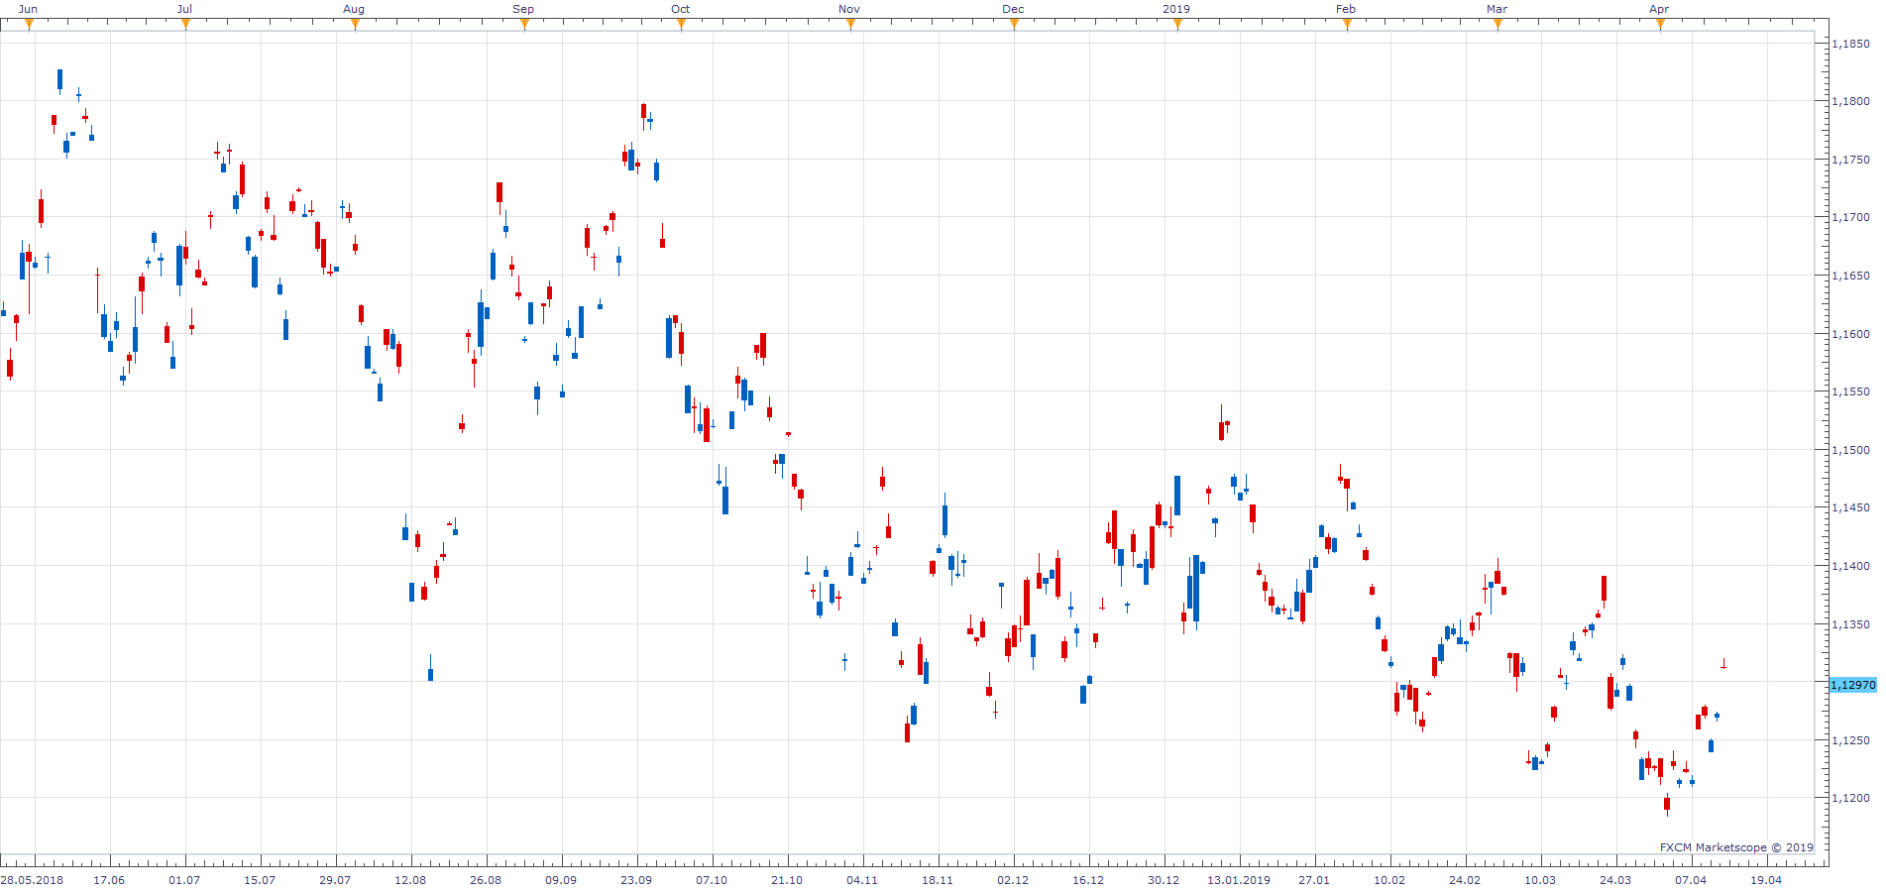Click the 04.11 date axis label
The height and width of the screenshot is (892, 1886).
[x=862, y=880]
